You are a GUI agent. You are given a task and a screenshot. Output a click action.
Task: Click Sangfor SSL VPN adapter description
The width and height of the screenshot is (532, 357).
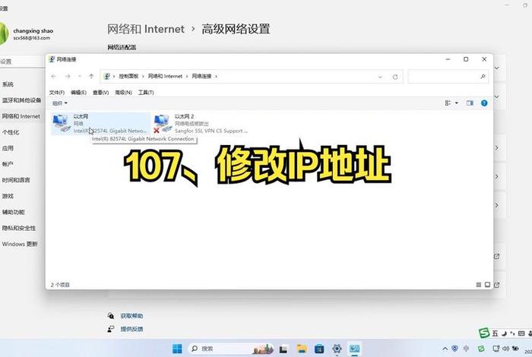point(211,131)
